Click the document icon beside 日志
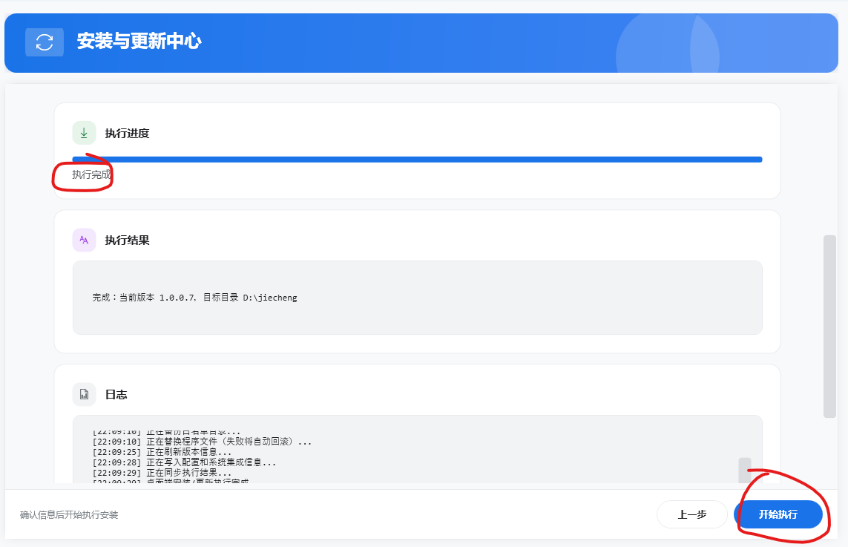Viewport: 848px width, 547px height. (84, 394)
